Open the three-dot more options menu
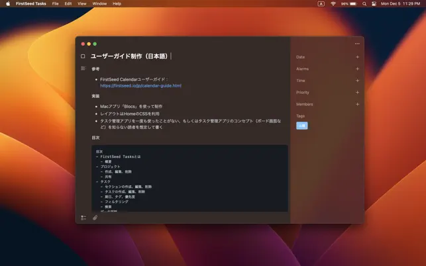Screen dimensions: 426x266 pos(357,44)
